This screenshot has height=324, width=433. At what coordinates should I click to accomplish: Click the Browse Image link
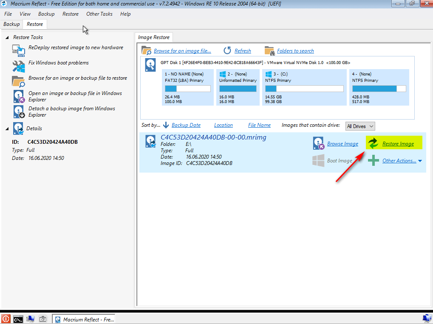[x=342, y=143]
